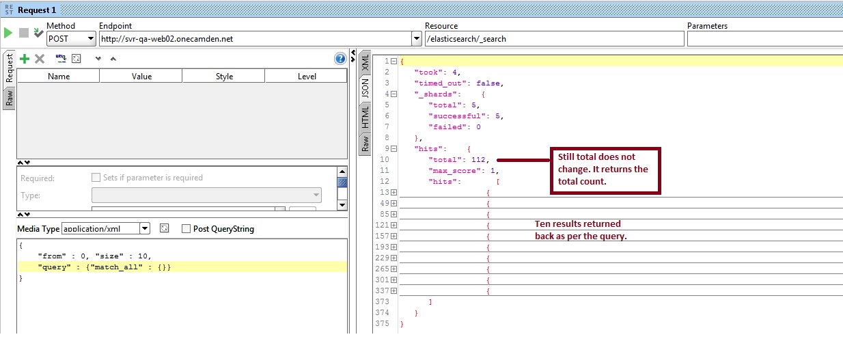This screenshot has height=339, width=843.
Task: Collapse the root JSON node on line 1
Action: pyautogui.click(x=393, y=61)
